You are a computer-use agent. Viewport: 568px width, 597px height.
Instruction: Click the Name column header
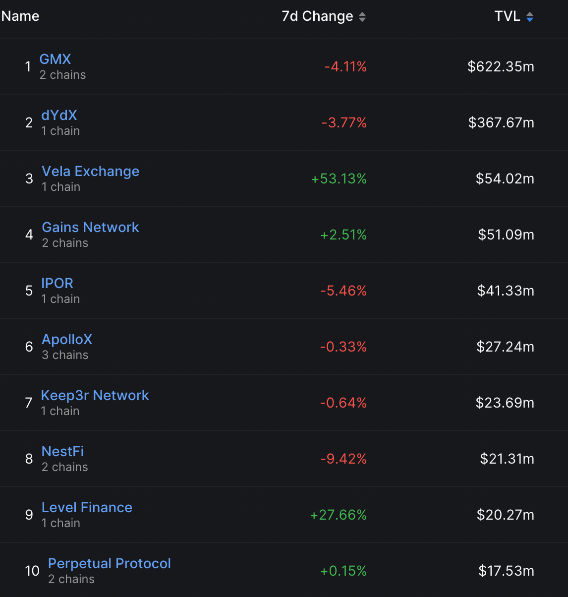coord(20,16)
